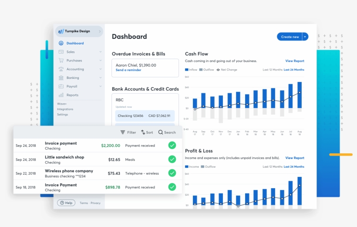Open the Integrations link

pos(65,109)
